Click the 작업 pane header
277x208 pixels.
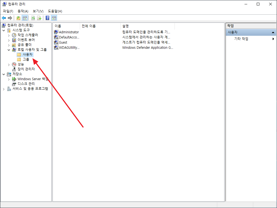tap(251, 26)
